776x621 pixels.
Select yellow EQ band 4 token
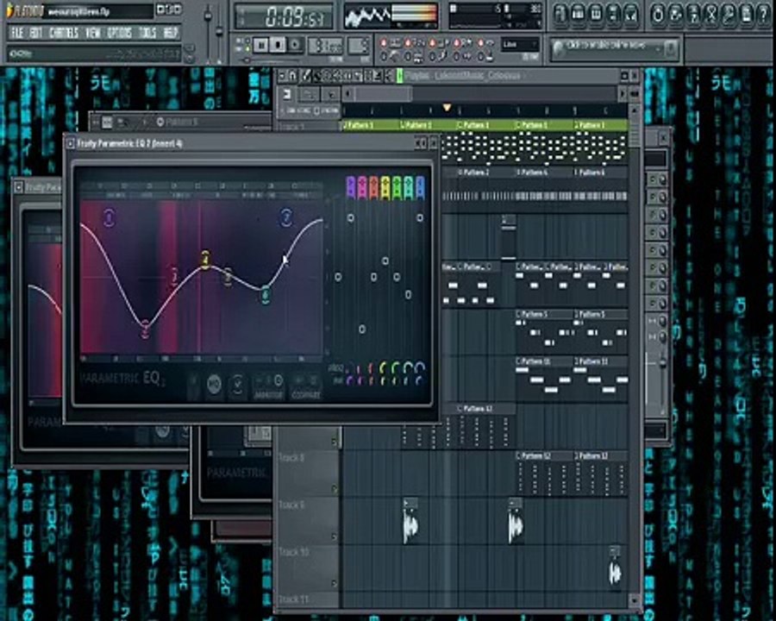(x=205, y=260)
